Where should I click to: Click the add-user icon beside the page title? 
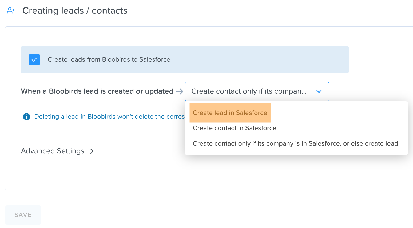click(11, 11)
